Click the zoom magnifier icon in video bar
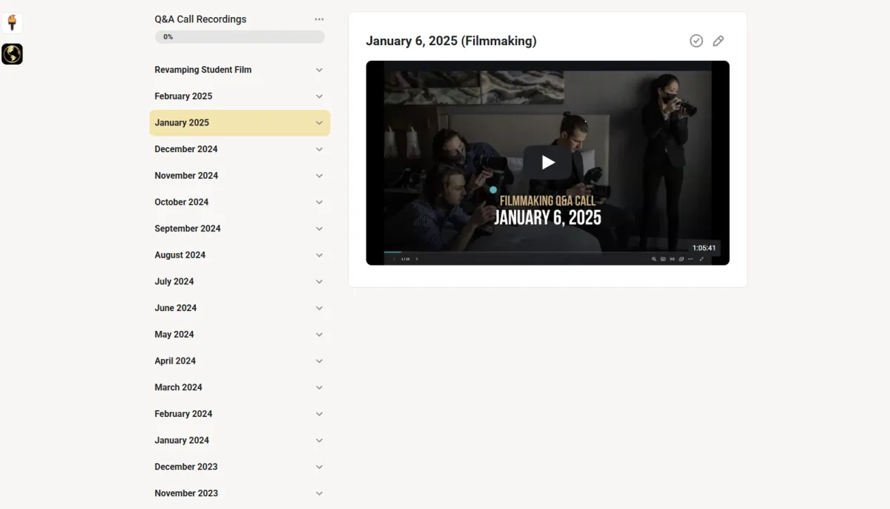 (x=654, y=259)
